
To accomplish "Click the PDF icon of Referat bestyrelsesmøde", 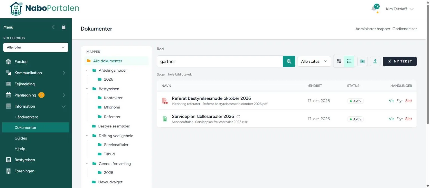I will tap(165, 101).
